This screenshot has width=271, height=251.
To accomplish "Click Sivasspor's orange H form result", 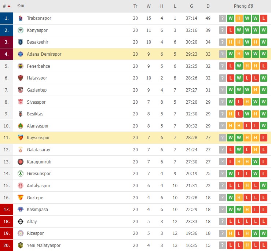I will [247, 102].
